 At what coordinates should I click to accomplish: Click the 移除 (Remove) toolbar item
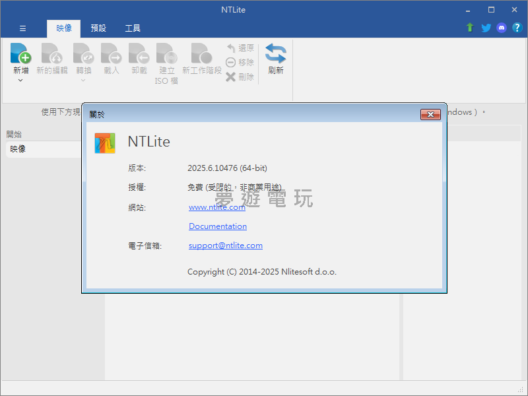point(240,63)
